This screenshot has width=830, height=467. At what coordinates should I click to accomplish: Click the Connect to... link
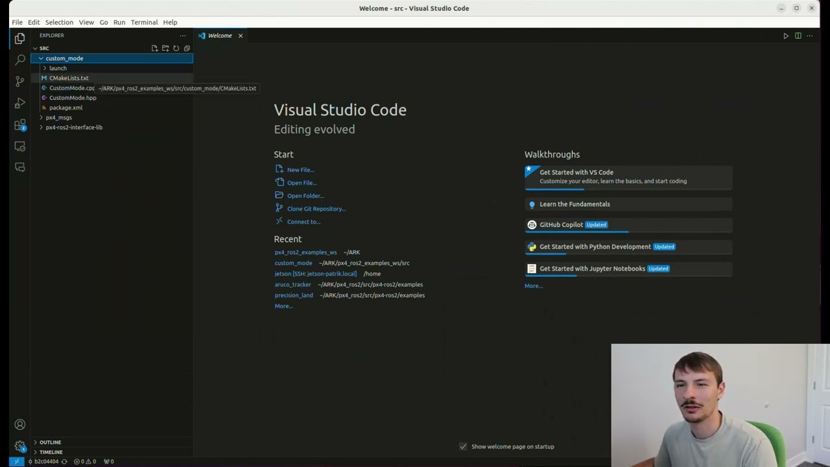click(303, 222)
